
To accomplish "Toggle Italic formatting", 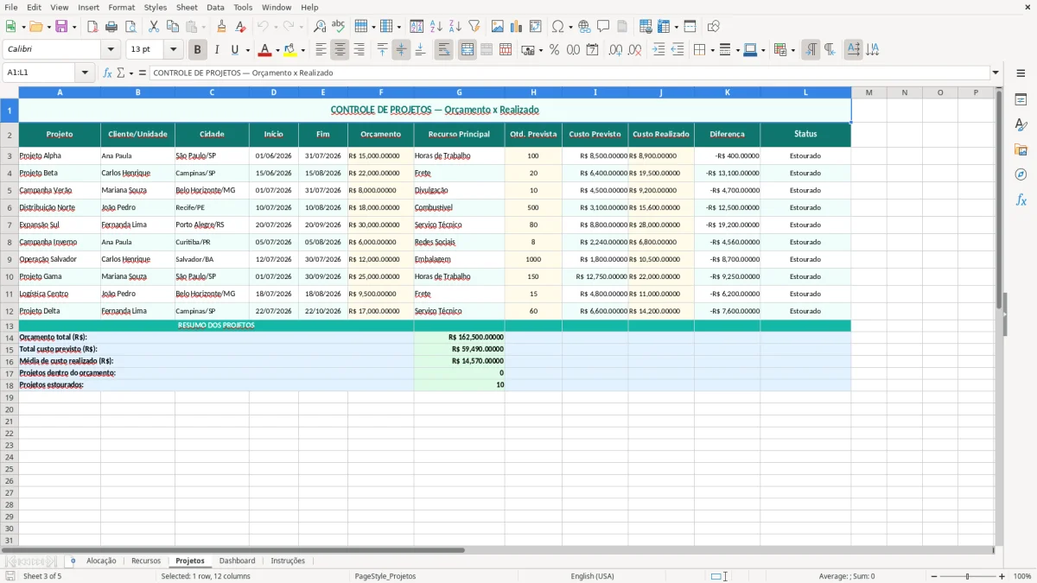I will 216,50.
